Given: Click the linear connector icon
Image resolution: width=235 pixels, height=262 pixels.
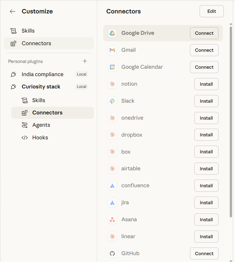Looking at the screenshot, I should click(x=112, y=237).
